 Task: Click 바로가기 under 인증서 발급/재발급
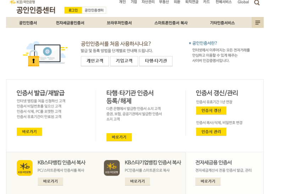click(29, 131)
